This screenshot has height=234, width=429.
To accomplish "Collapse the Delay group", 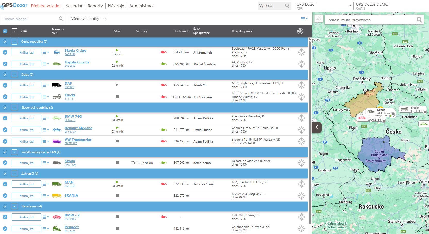I will coord(14,75).
